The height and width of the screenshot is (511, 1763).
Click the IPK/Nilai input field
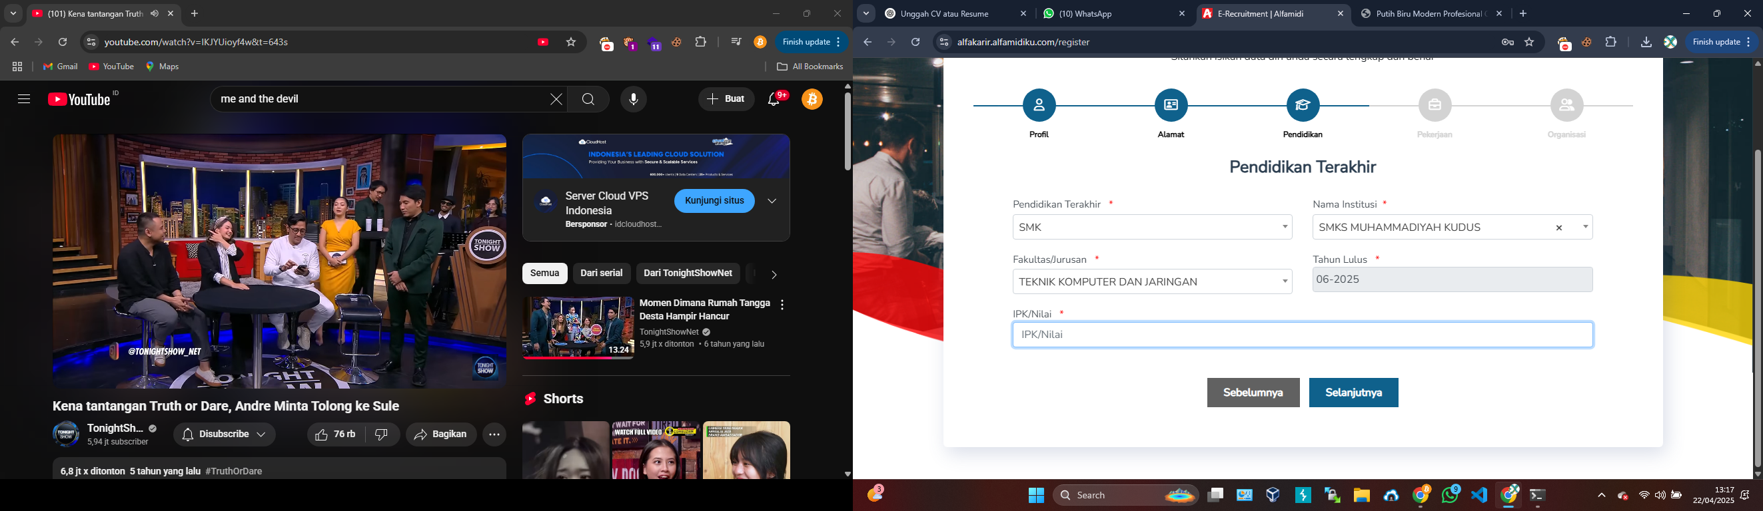[x=1303, y=335]
